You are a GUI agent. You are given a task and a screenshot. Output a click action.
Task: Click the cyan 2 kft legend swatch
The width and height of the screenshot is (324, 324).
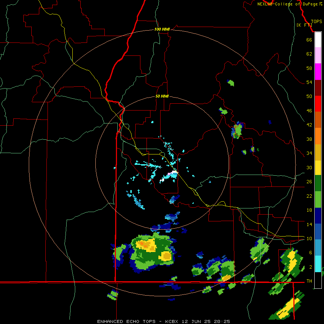[318, 264]
